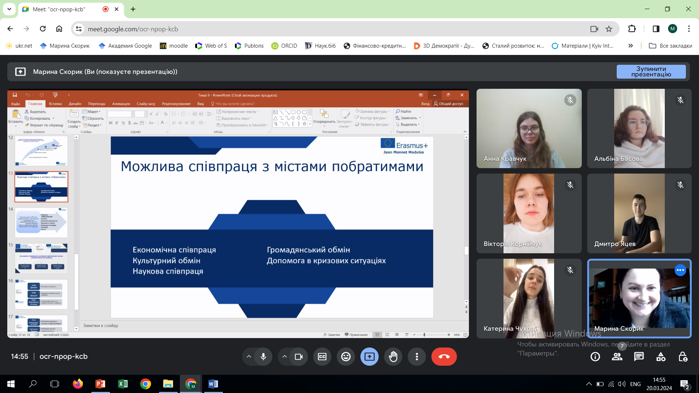Open Windows taskbar search
Image resolution: width=699 pixels, height=393 pixels.
click(x=33, y=384)
